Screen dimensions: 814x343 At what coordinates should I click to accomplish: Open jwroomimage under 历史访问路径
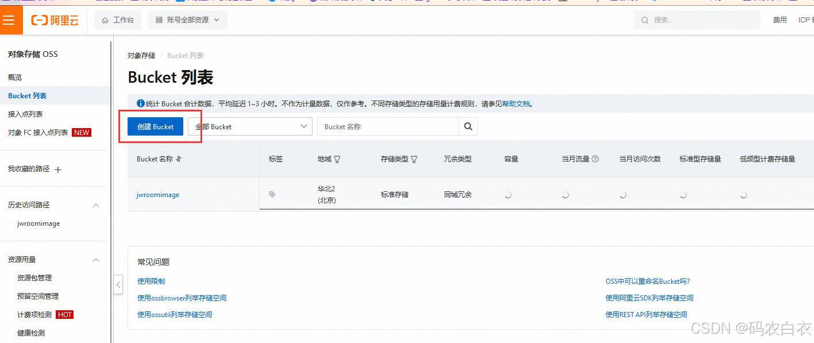[38, 223]
